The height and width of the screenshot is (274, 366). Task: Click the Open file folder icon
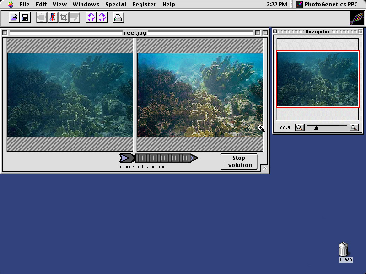point(14,18)
